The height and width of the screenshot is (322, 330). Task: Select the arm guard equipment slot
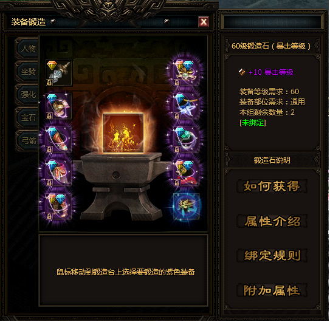[59, 140]
